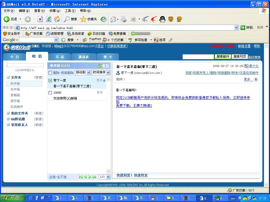Go to last page of mail list
Image resolution: width=270 pixels, height=202 pixels.
[x=94, y=177]
